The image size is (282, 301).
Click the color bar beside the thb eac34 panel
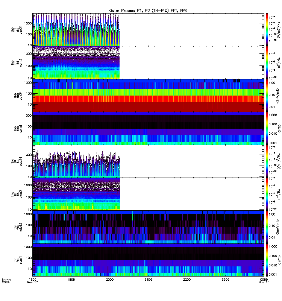267,30
